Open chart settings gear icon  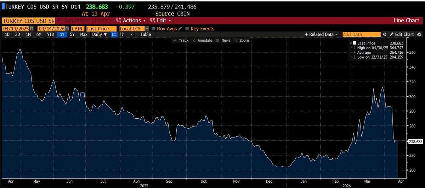pos(419,34)
